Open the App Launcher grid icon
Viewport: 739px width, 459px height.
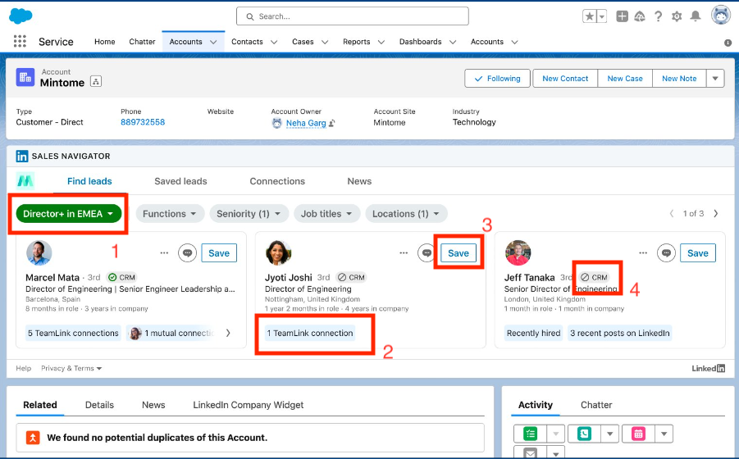20,42
